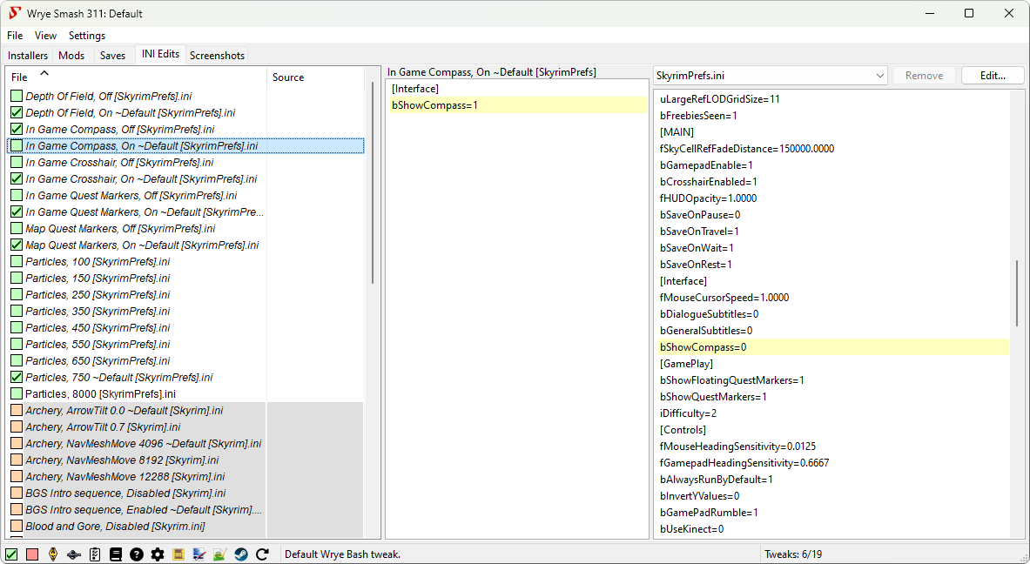Click the green picture-with-pencil status bar icon
The width and height of the screenshot is (1030, 564).
pos(220,554)
